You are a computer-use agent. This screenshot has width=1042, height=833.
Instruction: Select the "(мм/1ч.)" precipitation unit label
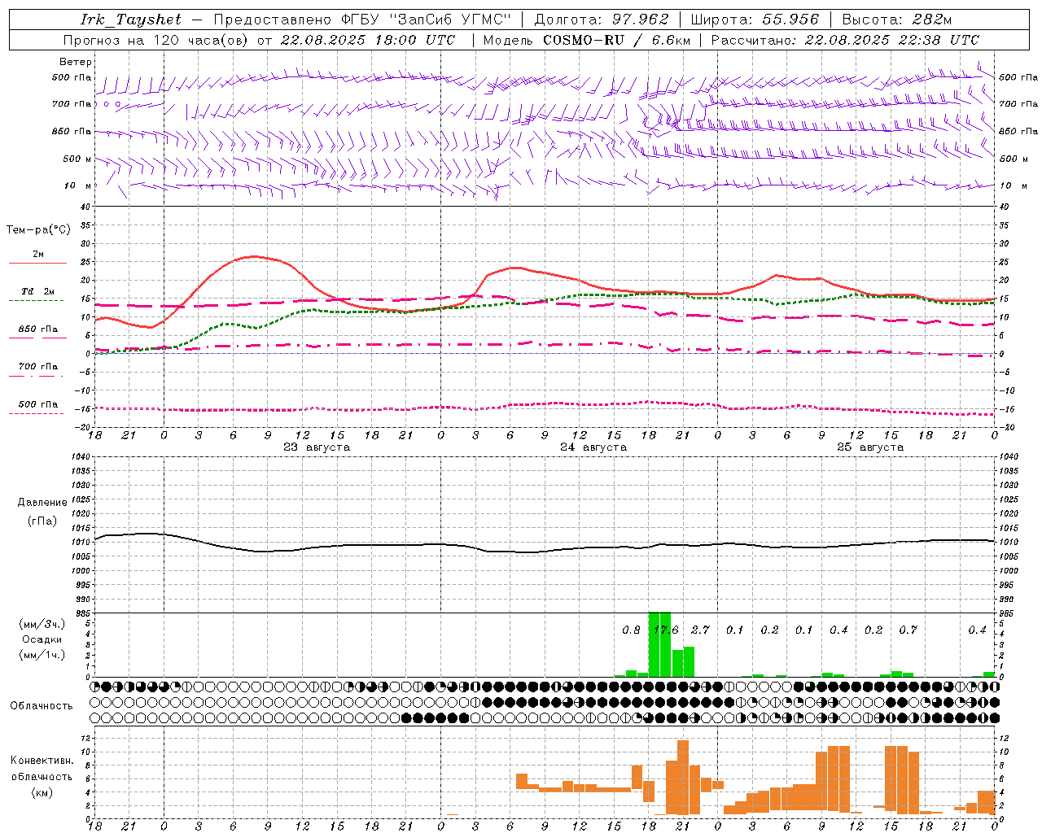(42, 655)
